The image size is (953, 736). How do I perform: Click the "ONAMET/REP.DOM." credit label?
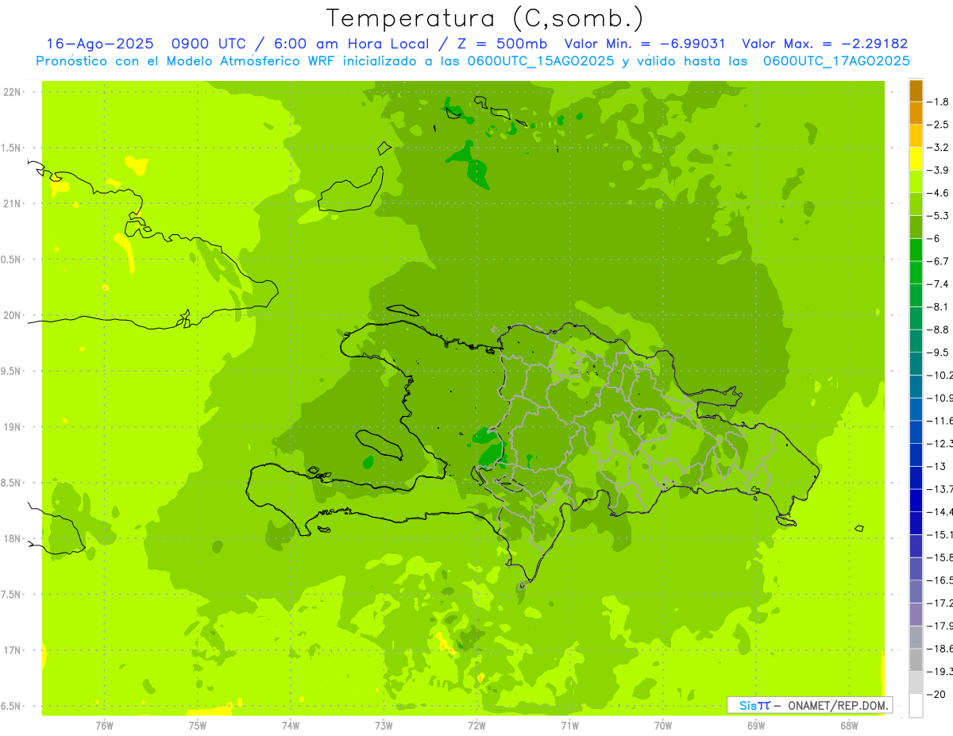(x=839, y=705)
